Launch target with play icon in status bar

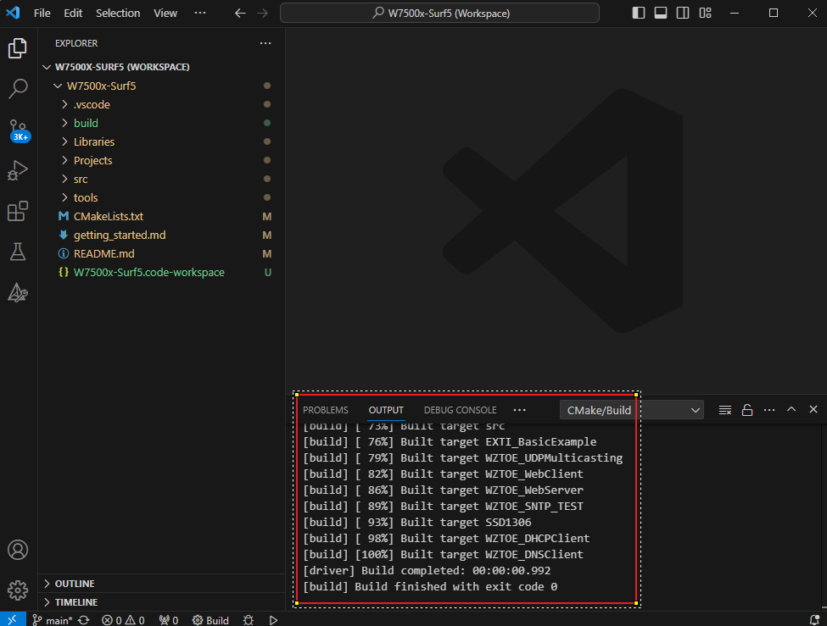coord(273,620)
